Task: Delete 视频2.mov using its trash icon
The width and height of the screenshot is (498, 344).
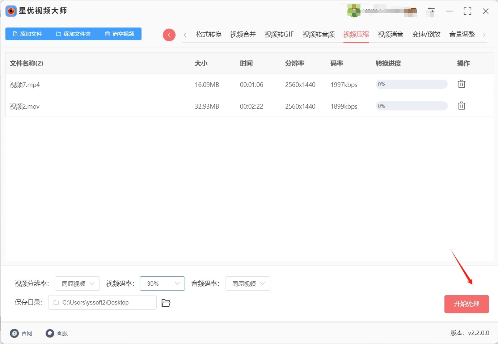Action: pyautogui.click(x=461, y=106)
